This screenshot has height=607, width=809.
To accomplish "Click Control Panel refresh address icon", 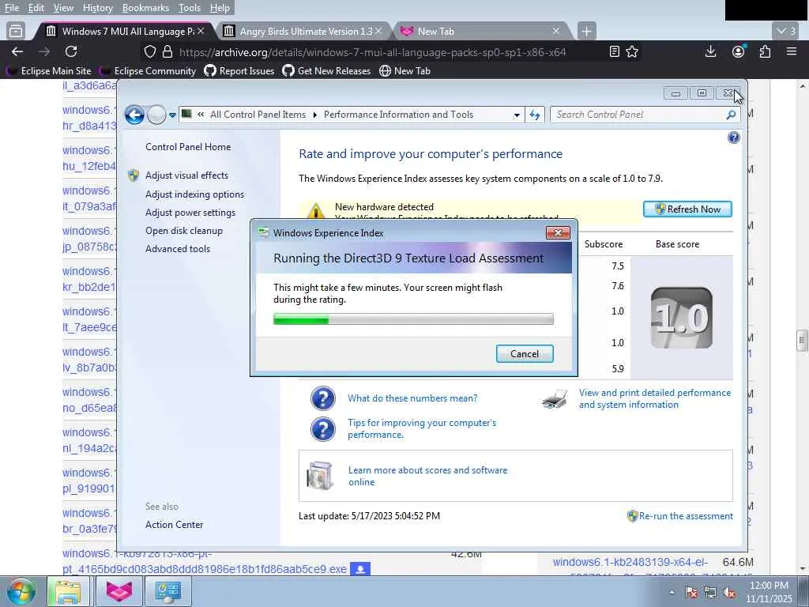I will [x=535, y=115].
